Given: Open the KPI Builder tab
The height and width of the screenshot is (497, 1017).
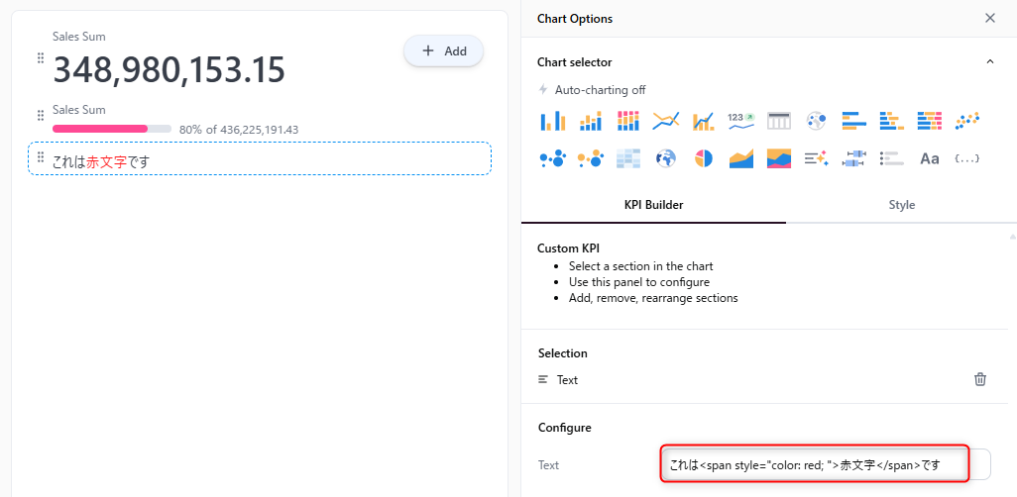Looking at the screenshot, I should point(653,205).
